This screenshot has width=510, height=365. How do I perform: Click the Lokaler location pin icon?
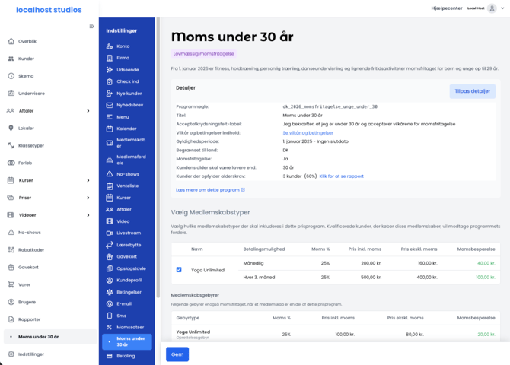[x=11, y=128]
